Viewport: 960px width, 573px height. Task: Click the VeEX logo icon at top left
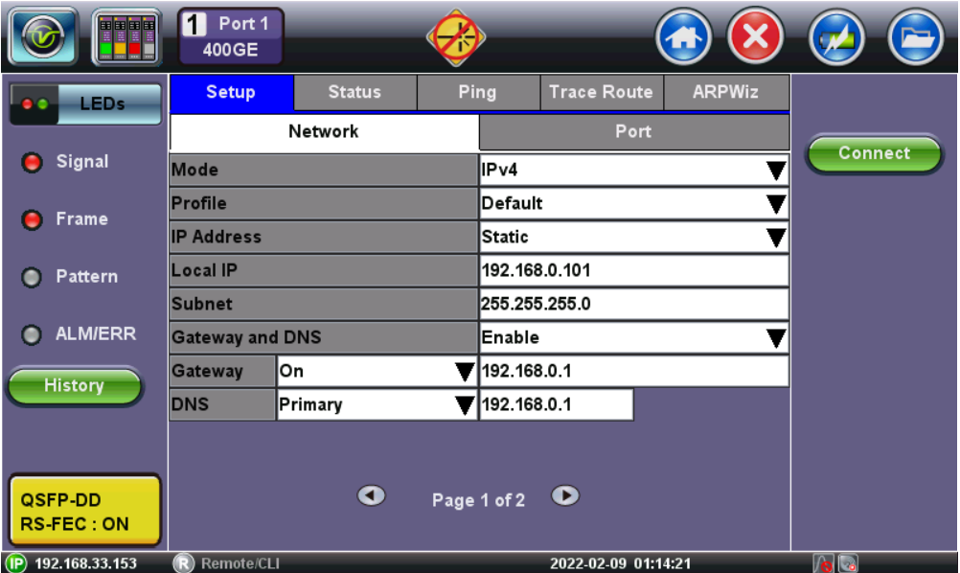point(42,37)
